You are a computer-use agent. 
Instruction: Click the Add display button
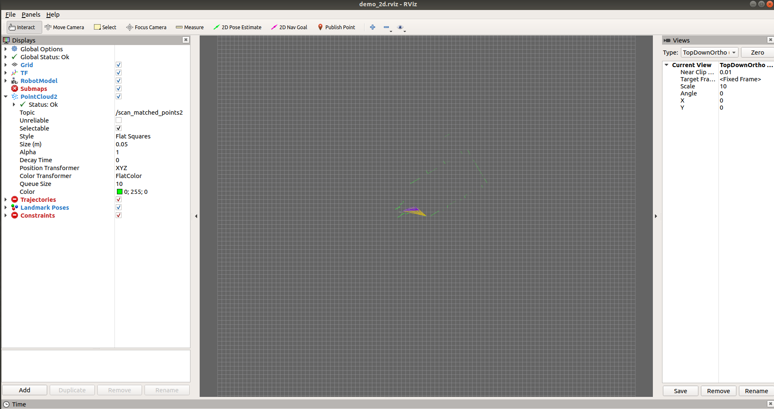pos(25,390)
